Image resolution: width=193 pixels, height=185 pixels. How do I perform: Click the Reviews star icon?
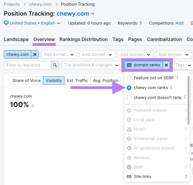coord(129,158)
